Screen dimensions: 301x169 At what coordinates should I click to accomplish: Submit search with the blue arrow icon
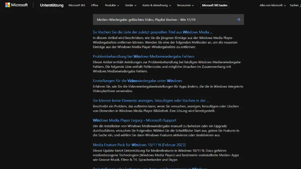(x=238, y=20)
